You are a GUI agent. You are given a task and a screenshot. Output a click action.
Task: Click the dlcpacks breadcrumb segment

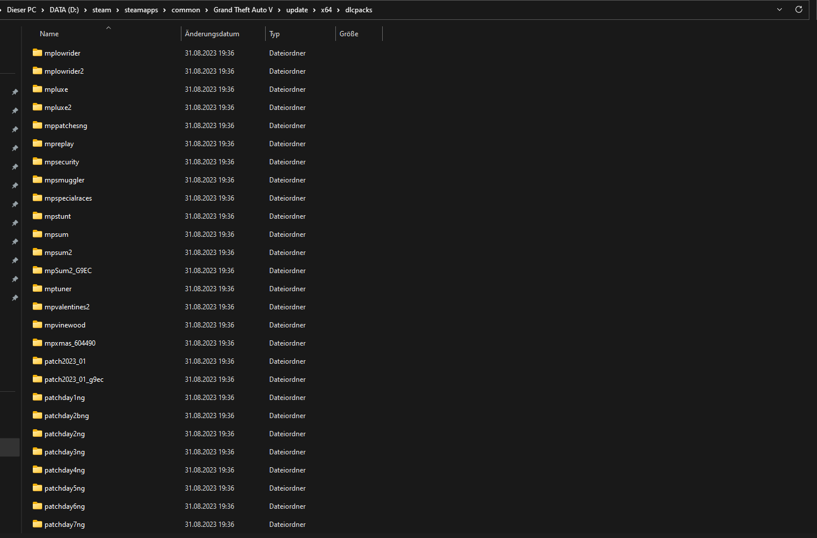[359, 10]
